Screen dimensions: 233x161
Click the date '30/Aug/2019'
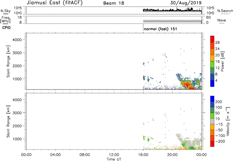pos(186,3)
